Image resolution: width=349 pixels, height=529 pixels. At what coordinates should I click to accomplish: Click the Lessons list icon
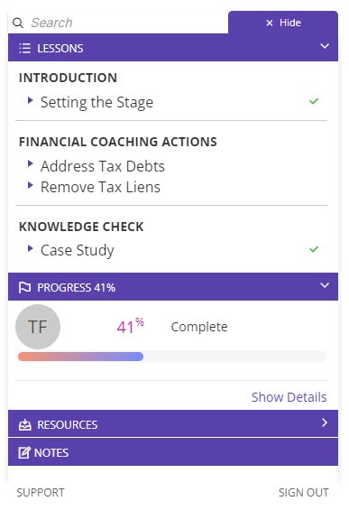coord(25,49)
